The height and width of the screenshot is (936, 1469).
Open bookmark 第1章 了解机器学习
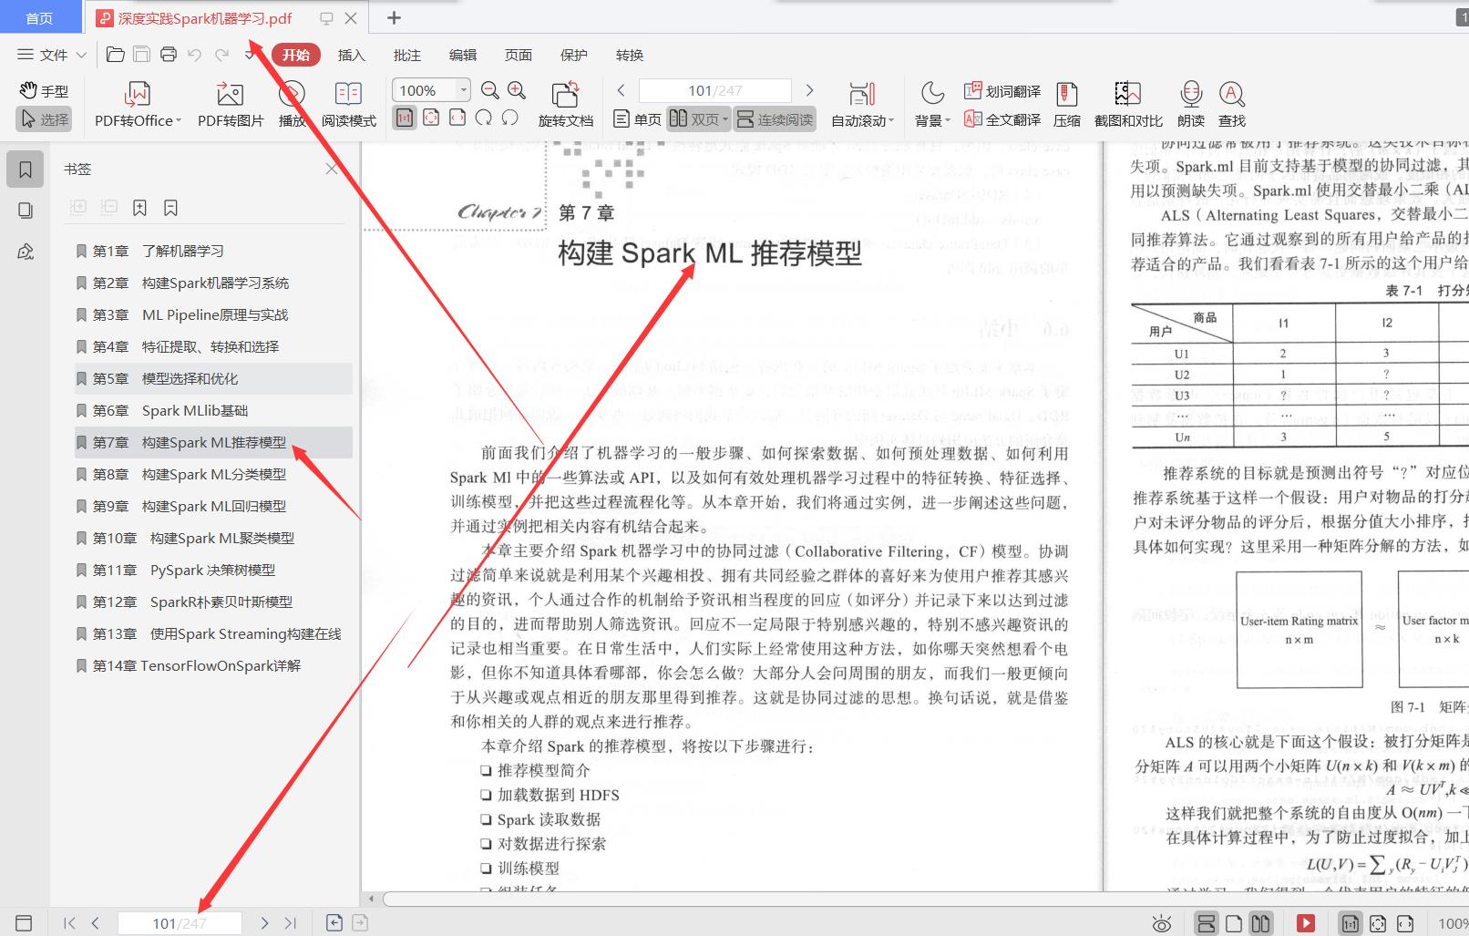pos(213,251)
